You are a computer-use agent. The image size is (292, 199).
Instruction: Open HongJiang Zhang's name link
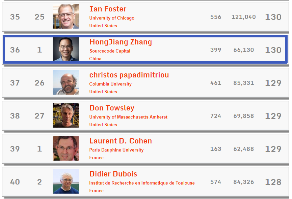121,42
